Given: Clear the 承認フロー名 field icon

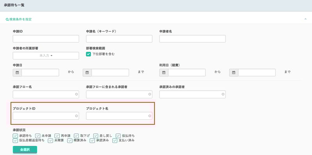Looking at the screenshot, I should pos(76,94).
